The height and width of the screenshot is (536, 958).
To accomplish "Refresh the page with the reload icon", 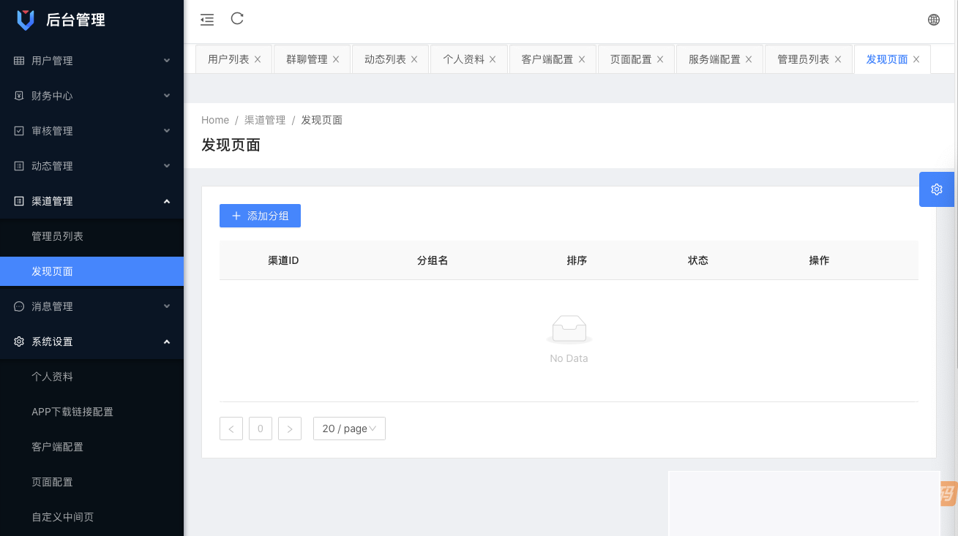I will pos(236,19).
